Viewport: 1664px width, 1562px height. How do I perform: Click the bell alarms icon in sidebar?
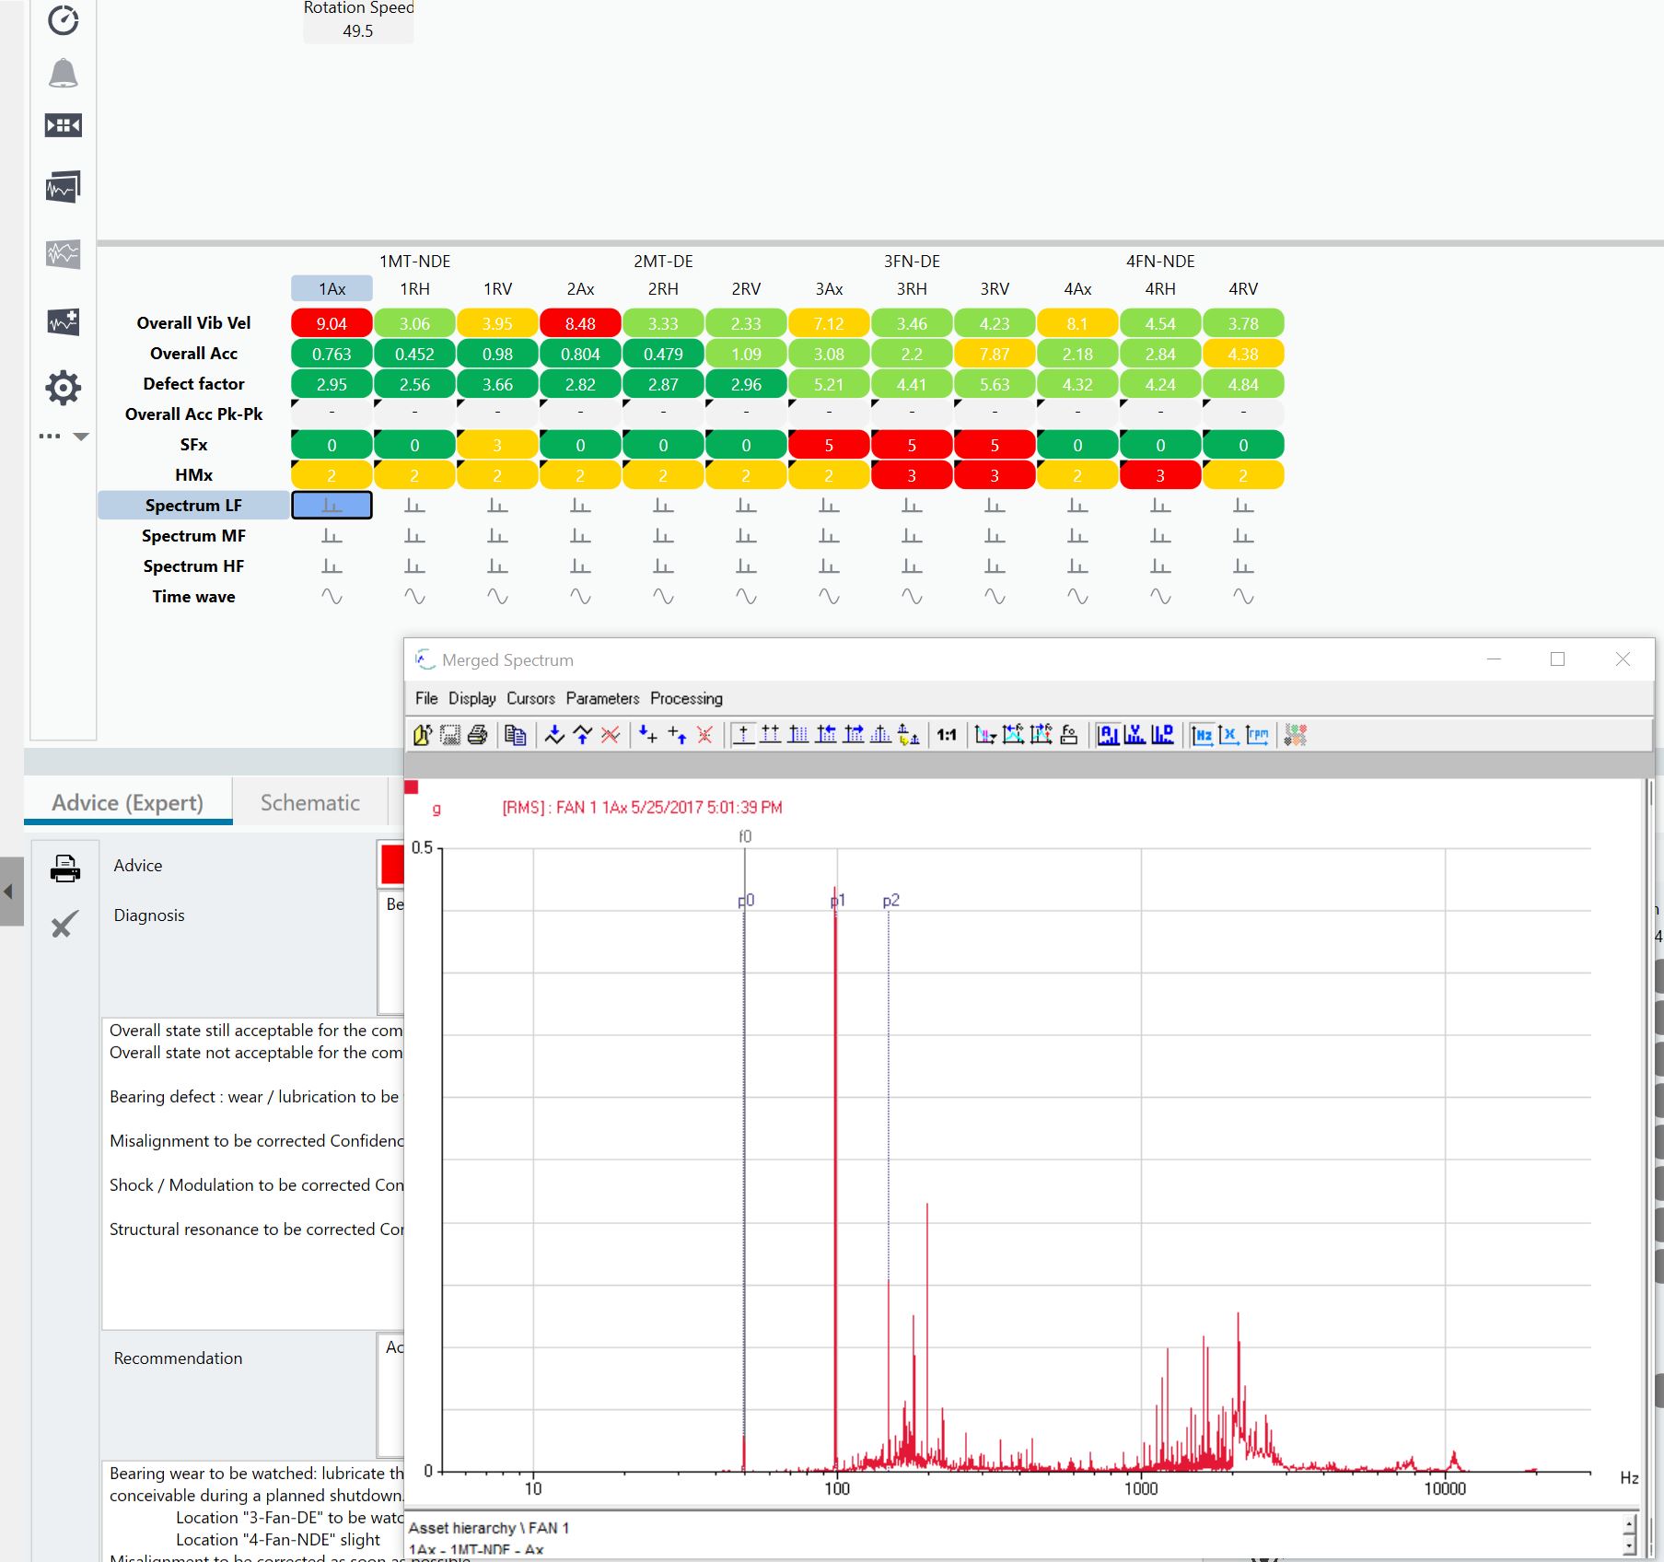tap(63, 73)
